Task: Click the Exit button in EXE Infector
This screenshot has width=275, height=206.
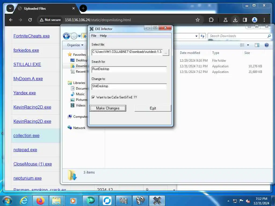Action: tap(153, 108)
